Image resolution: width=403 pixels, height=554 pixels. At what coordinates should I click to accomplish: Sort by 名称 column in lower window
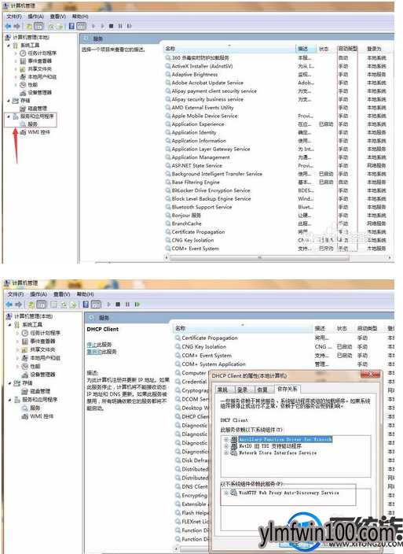[243, 329]
